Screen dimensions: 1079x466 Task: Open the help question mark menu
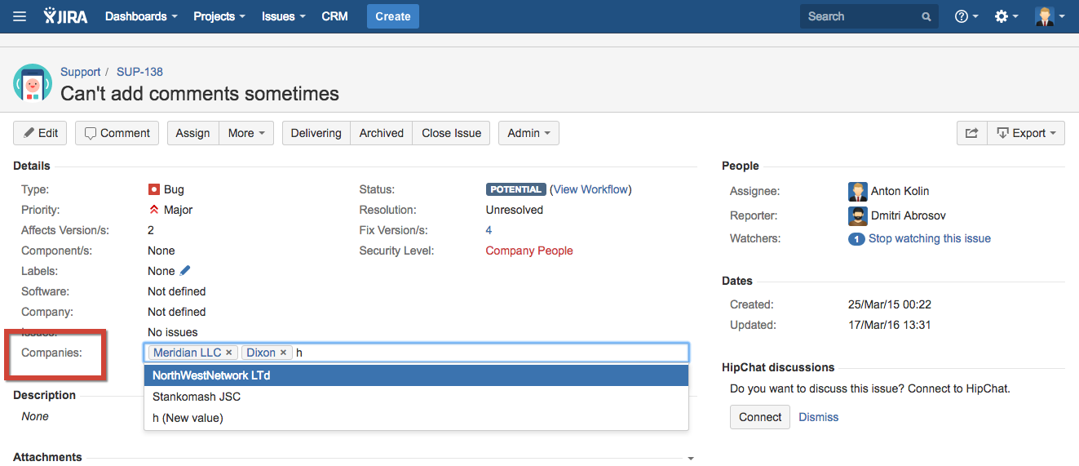click(x=966, y=16)
